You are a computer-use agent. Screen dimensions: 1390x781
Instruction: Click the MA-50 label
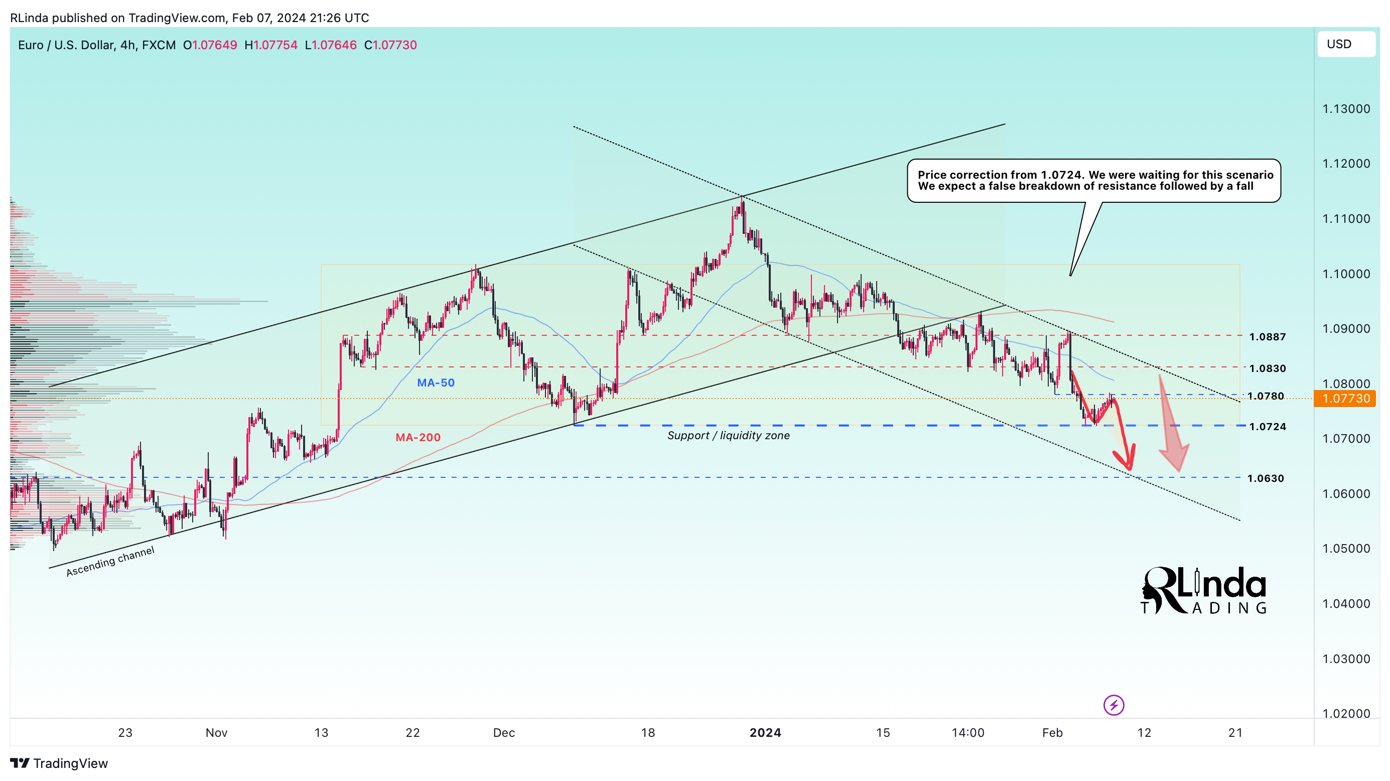tap(436, 382)
